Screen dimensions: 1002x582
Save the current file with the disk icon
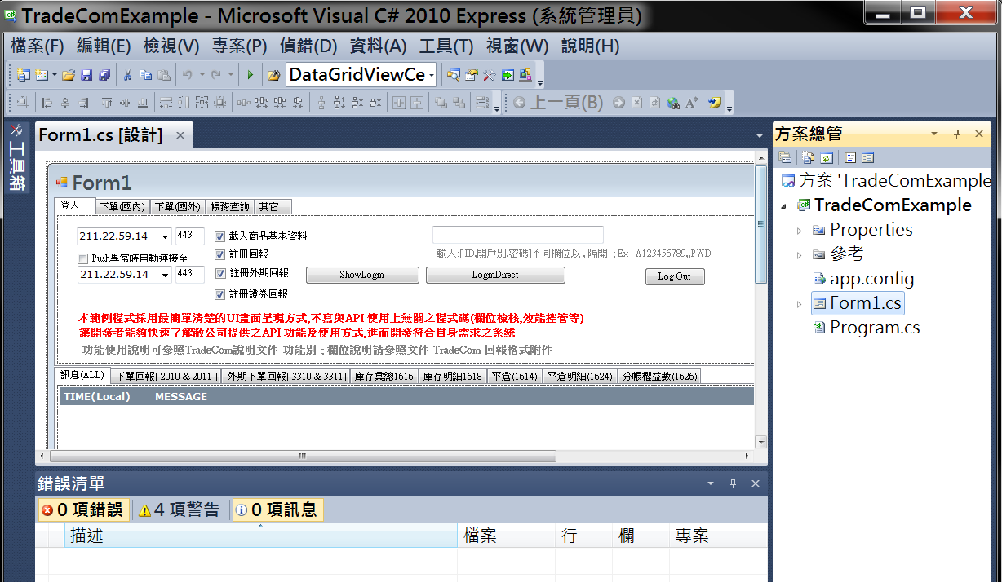[x=86, y=75]
